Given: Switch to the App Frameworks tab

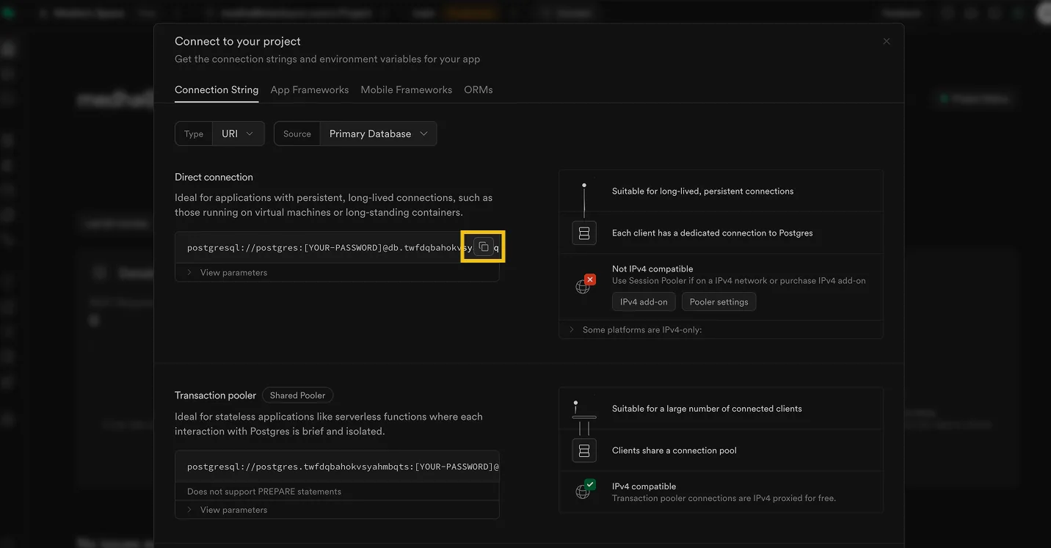Looking at the screenshot, I should click(x=310, y=89).
